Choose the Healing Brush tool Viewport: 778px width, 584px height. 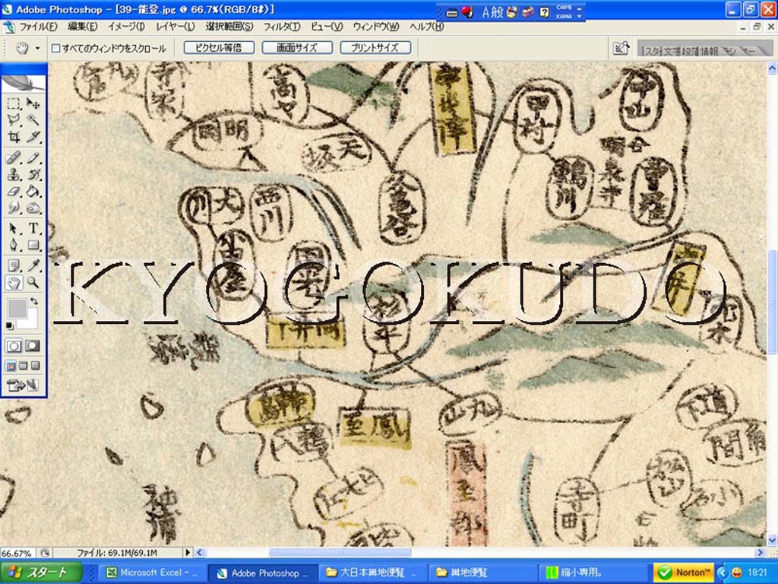pyautogui.click(x=14, y=158)
